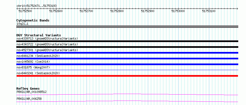The image size is (246, 105).
Task: Click the thin blue line for nsv831875
Action: point(127,70)
